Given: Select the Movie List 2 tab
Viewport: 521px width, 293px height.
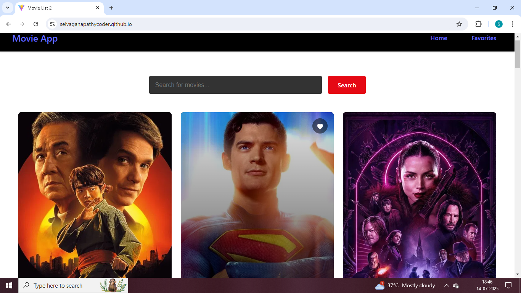Looking at the screenshot, I should point(59,8).
